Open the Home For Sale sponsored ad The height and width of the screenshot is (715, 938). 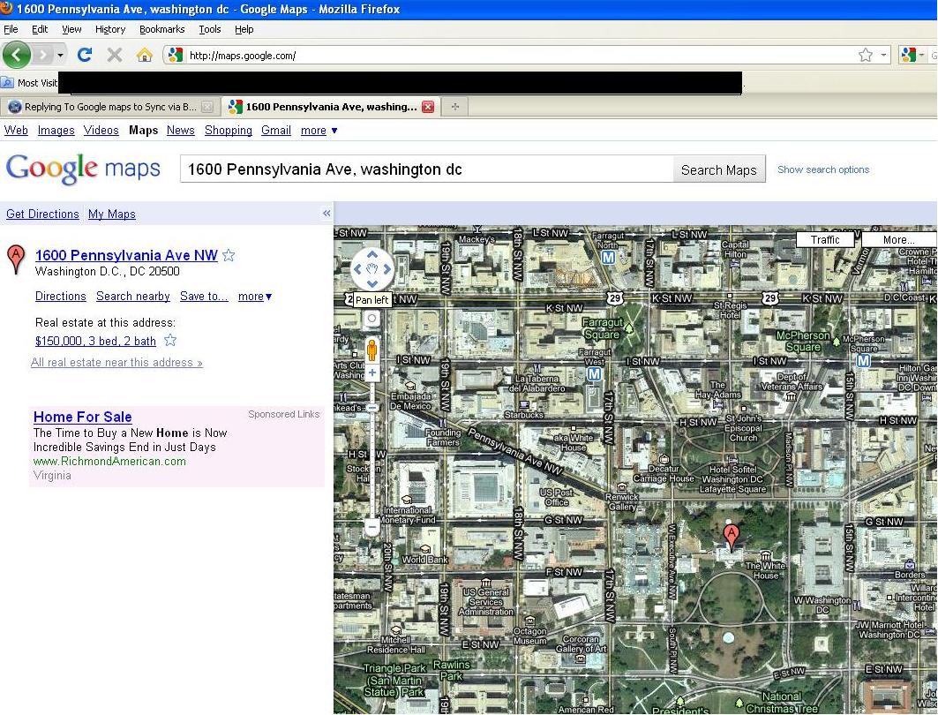(83, 417)
